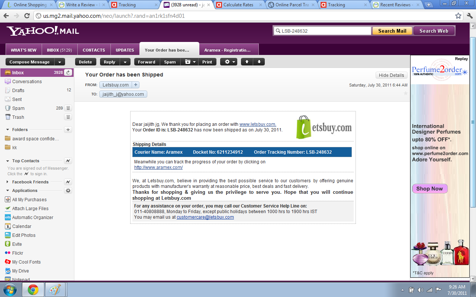
Task: Star this message
Action: click(x=405, y=93)
